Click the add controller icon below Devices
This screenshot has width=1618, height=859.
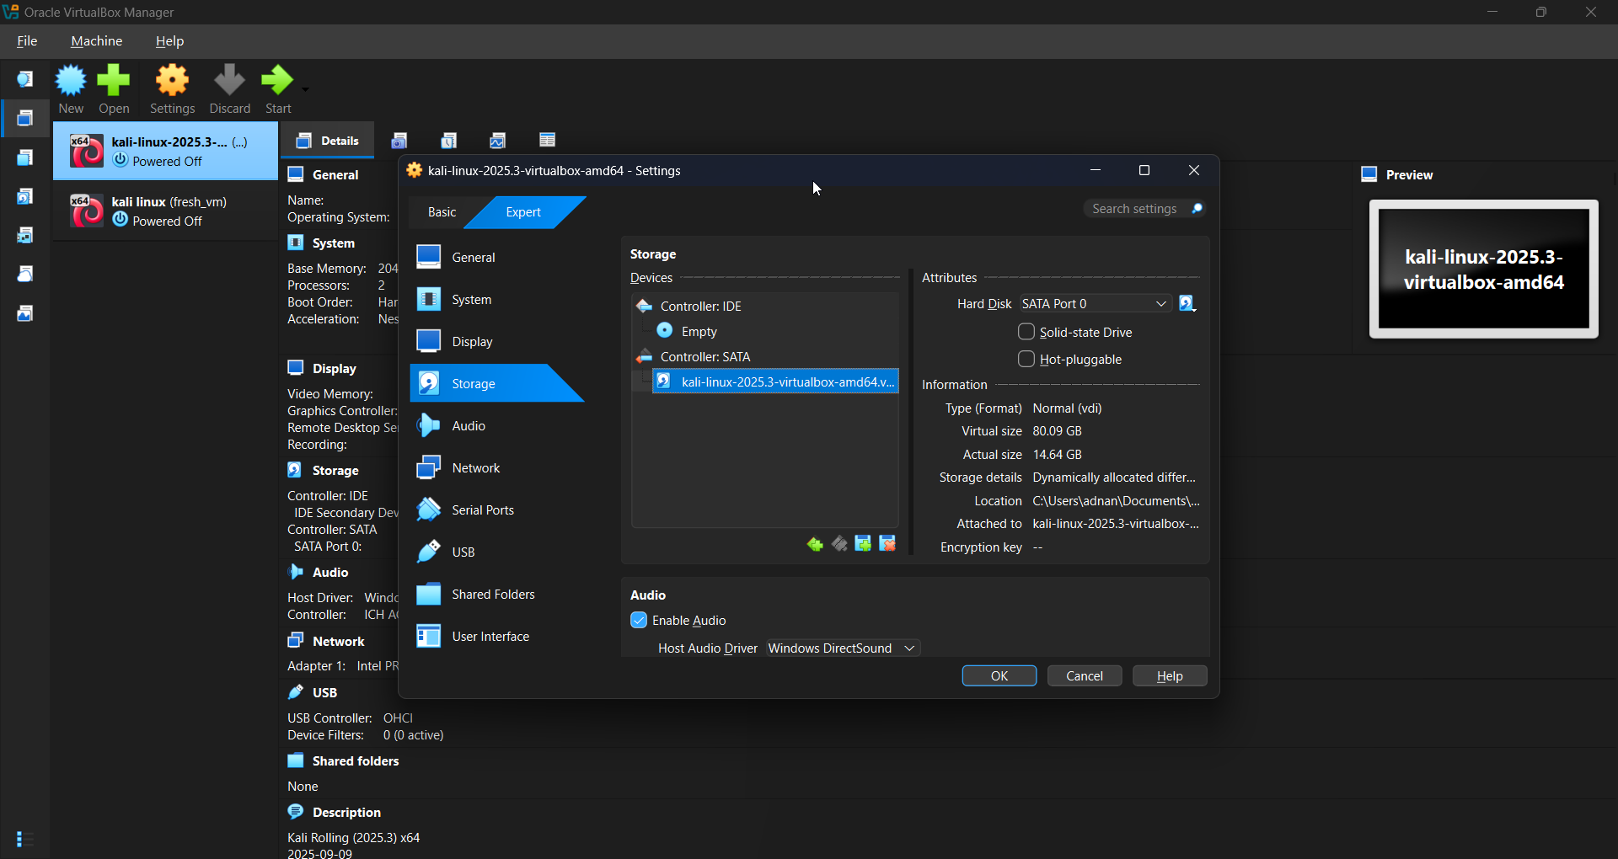815,544
